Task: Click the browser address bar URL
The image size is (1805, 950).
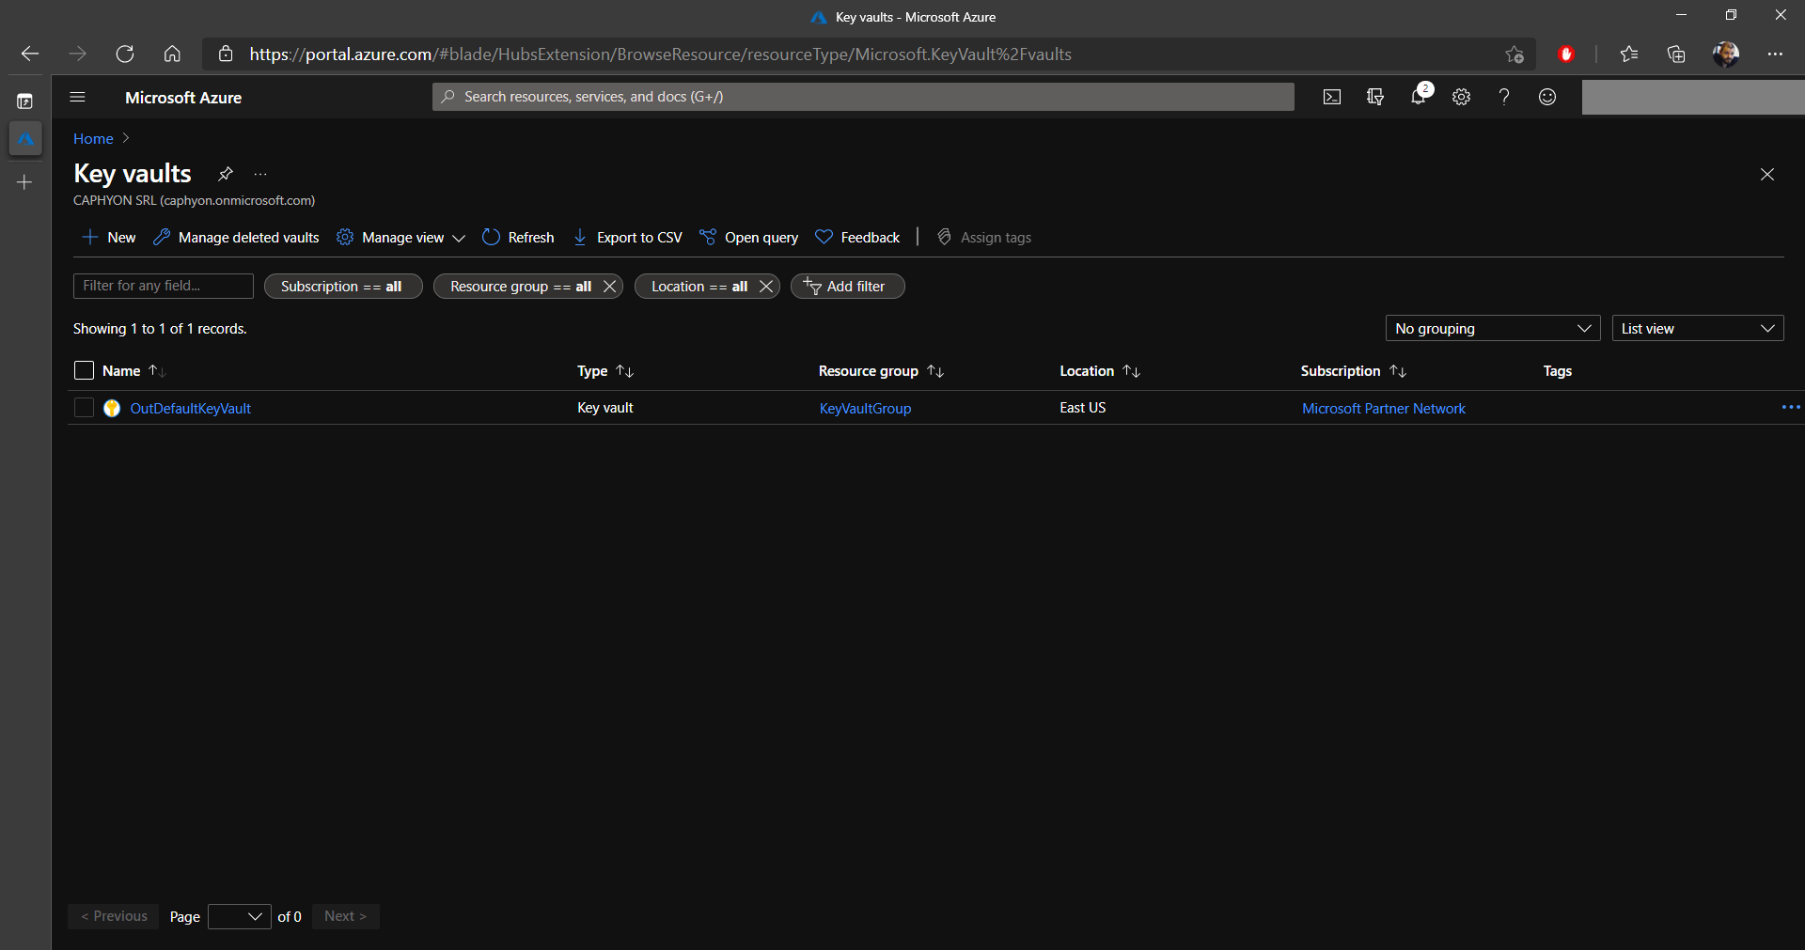Action: click(x=660, y=55)
